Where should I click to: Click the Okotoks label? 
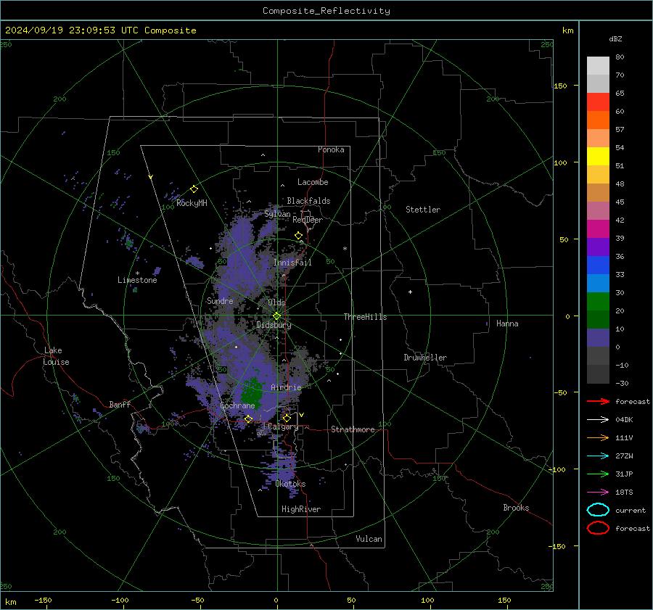[290, 484]
